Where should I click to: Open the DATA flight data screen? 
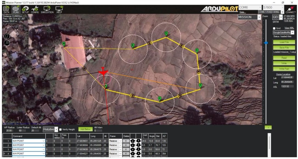(x=6, y=10)
